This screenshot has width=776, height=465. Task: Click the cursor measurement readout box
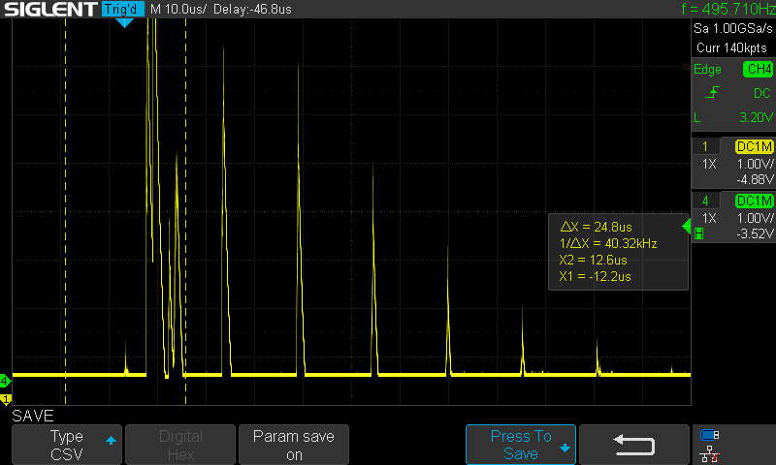pos(618,252)
